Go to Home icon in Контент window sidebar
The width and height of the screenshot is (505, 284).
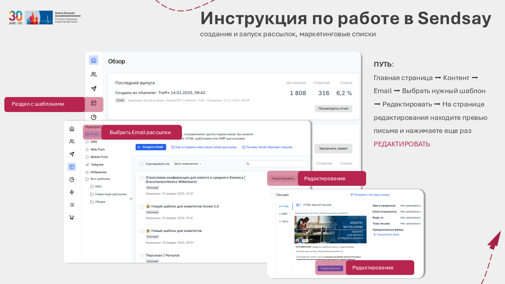(72, 129)
